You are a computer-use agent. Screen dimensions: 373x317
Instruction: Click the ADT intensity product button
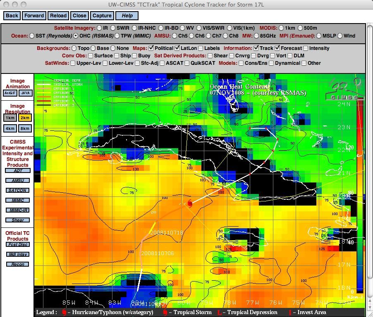click(x=17, y=170)
